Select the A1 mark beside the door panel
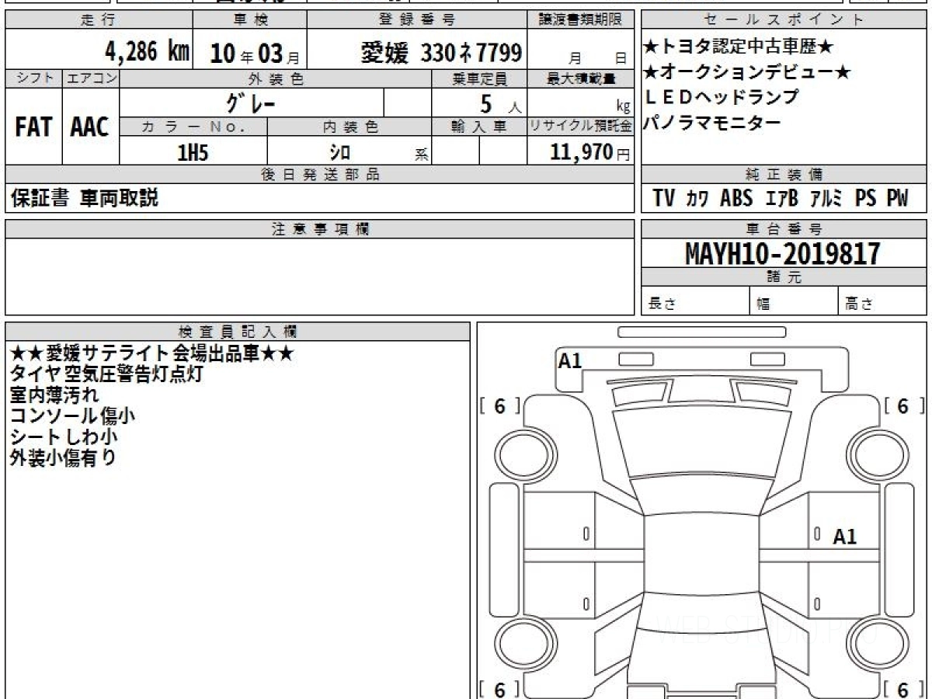The width and height of the screenshot is (932, 699). point(844,537)
